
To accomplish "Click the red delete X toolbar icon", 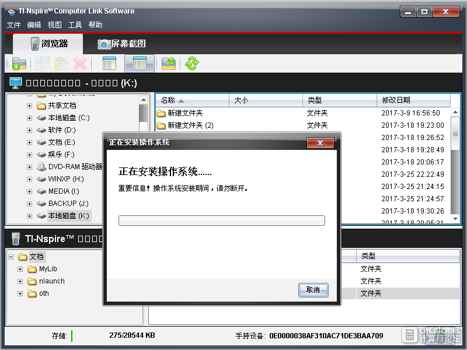I will point(80,64).
